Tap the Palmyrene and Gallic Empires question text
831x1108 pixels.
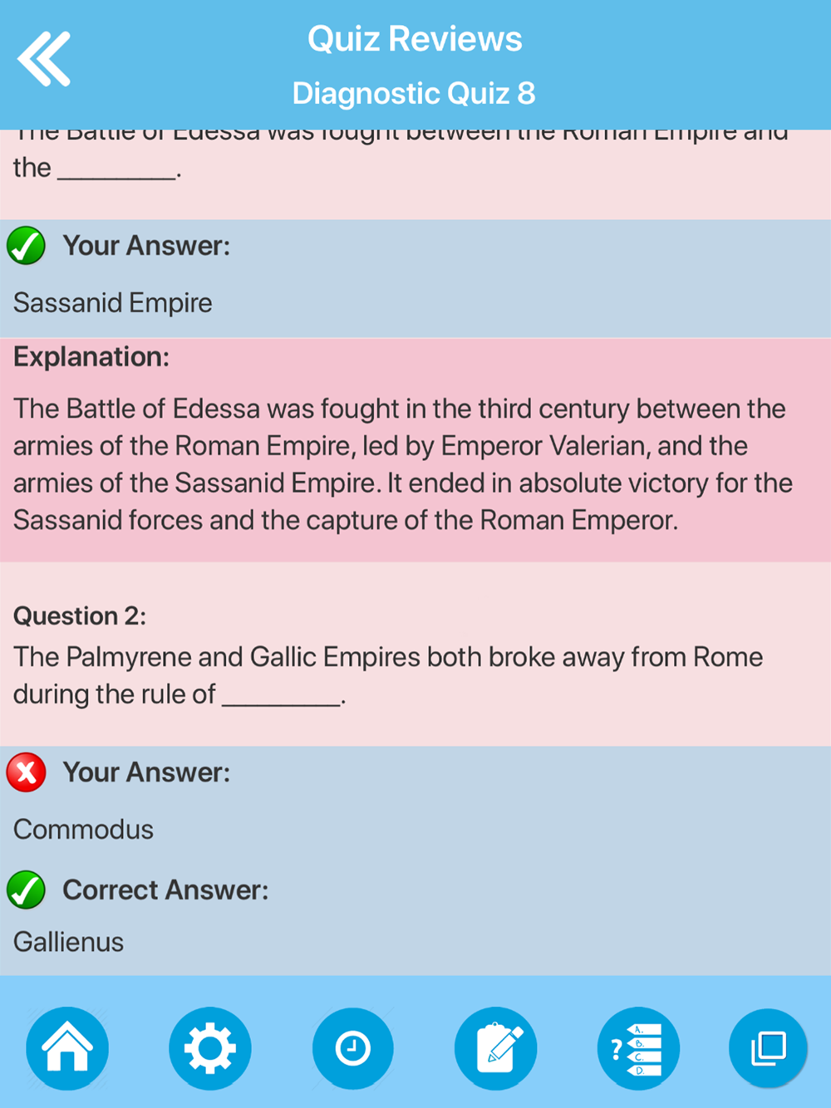(388, 675)
